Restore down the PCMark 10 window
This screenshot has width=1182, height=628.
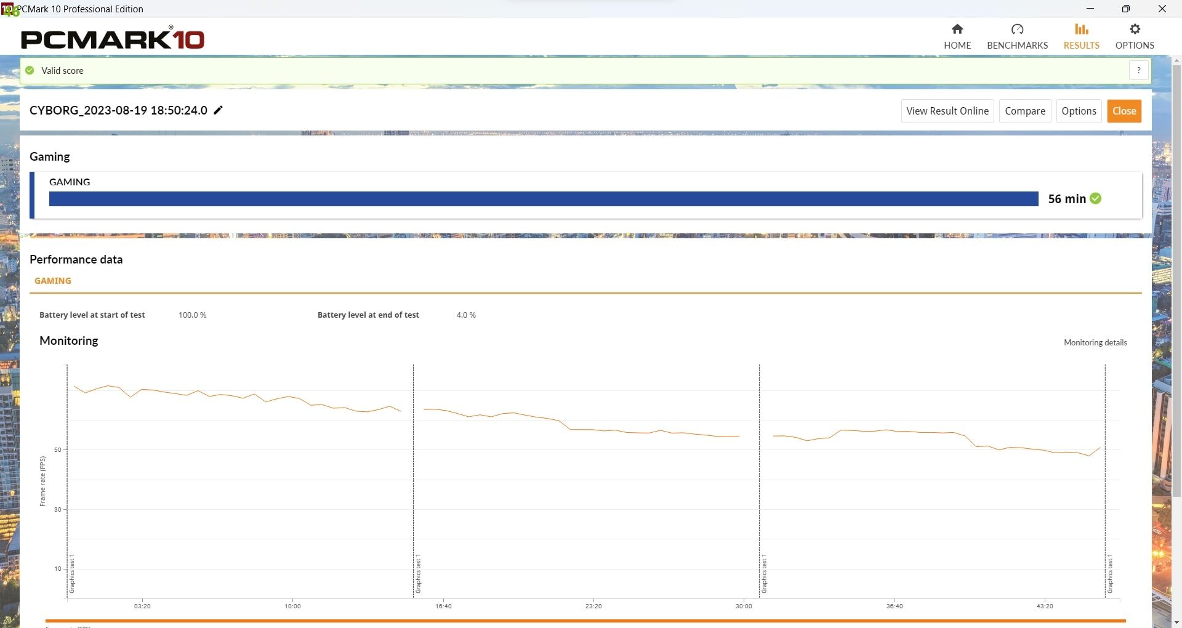point(1126,9)
